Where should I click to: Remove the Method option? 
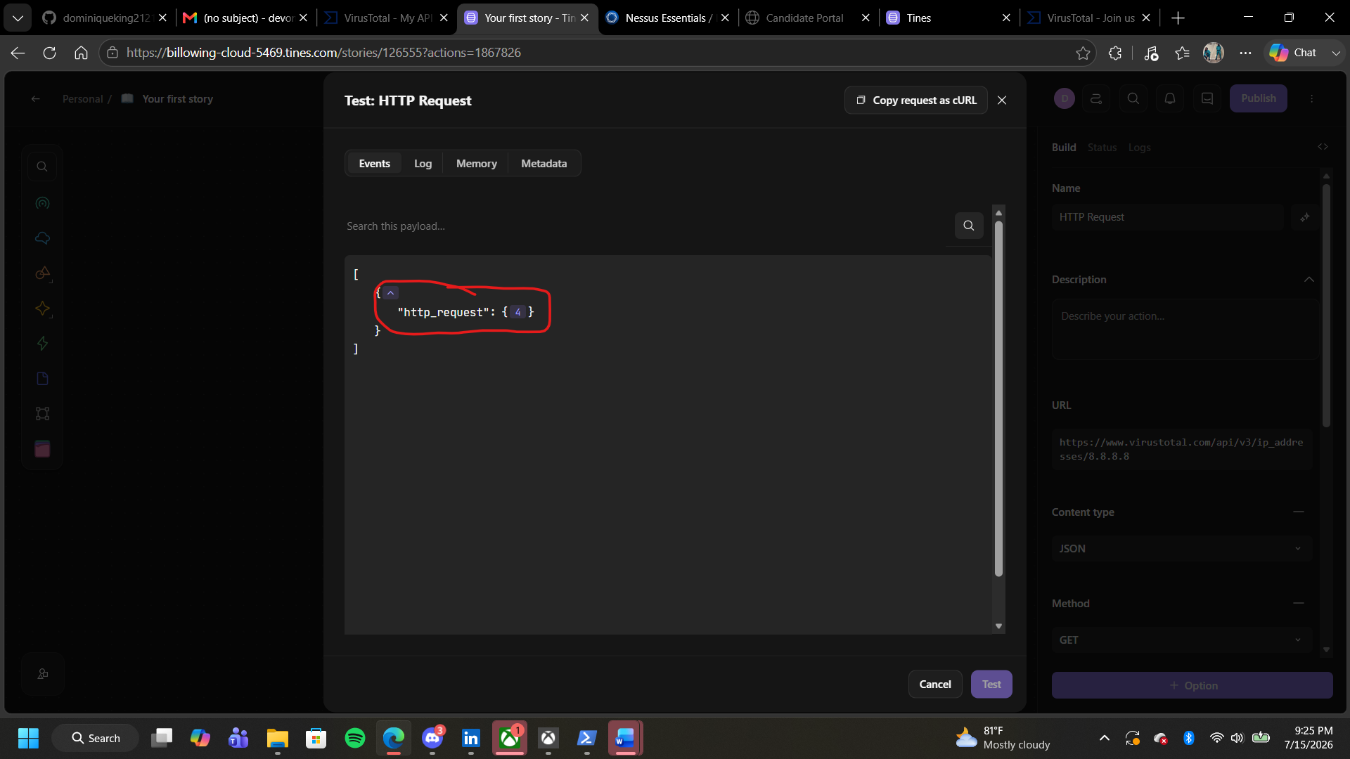1298,603
